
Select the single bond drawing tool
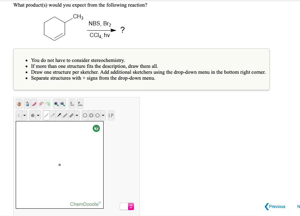pyautogui.click(x=46, y=115)
